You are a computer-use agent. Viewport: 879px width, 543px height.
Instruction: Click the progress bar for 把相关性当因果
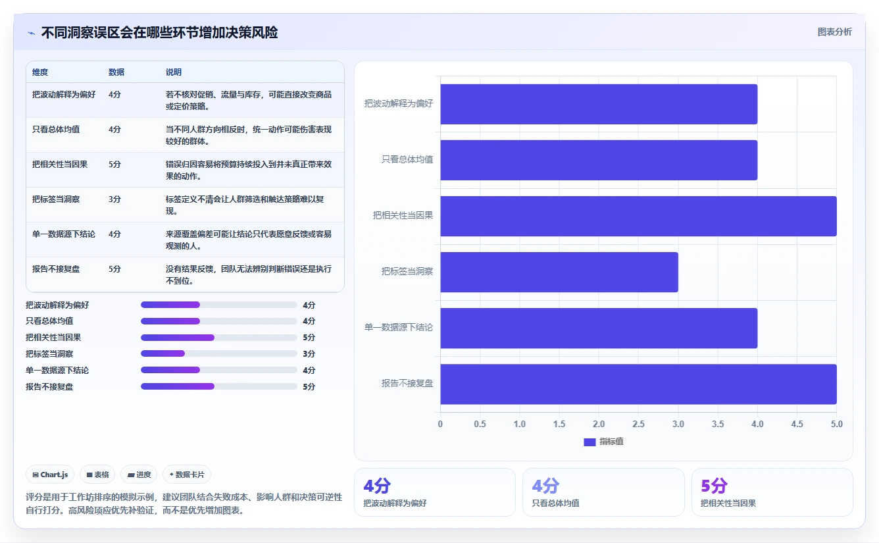pyautogui.click(x=219, y=338)
